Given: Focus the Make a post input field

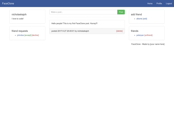Looking at the screenshot, I should [x=83, y=12].
